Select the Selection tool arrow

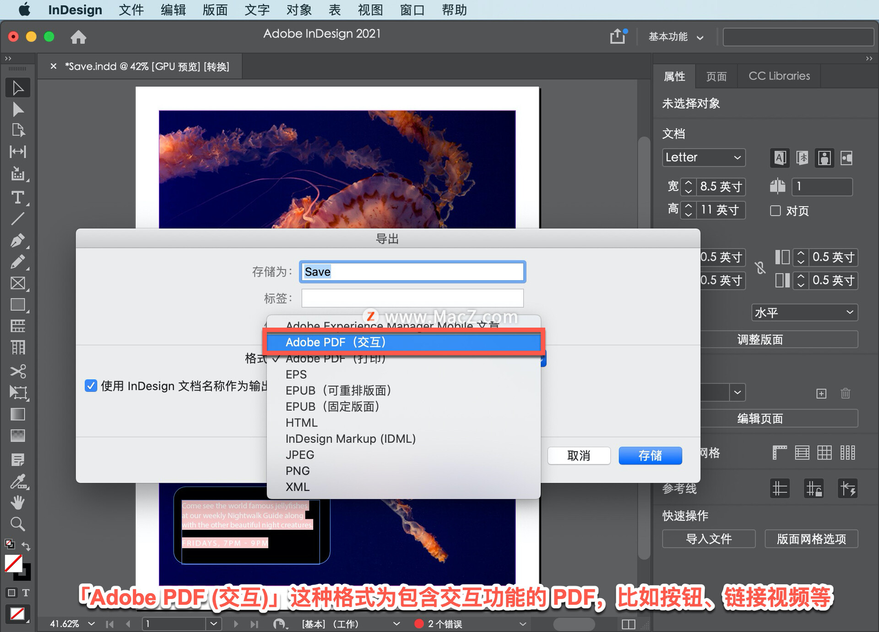point(18,87)
